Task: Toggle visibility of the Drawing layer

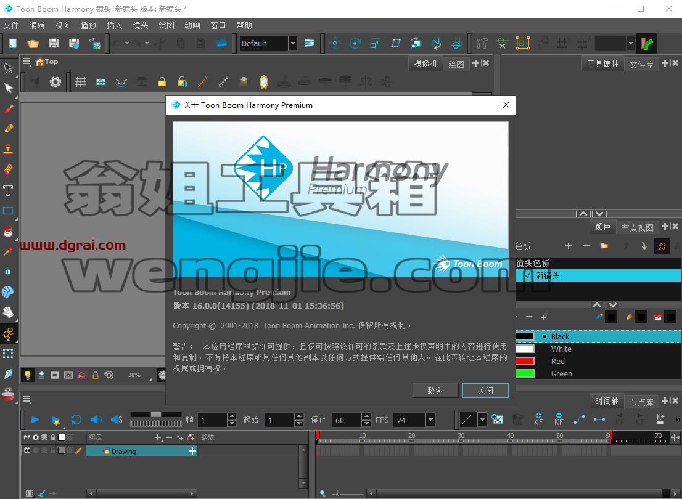Action: pyautogui.click(x=27, y=451)
